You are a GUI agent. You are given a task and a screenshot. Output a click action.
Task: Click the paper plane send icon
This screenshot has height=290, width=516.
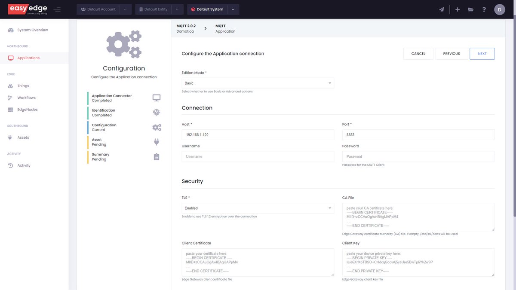click(x=441, y=9)
